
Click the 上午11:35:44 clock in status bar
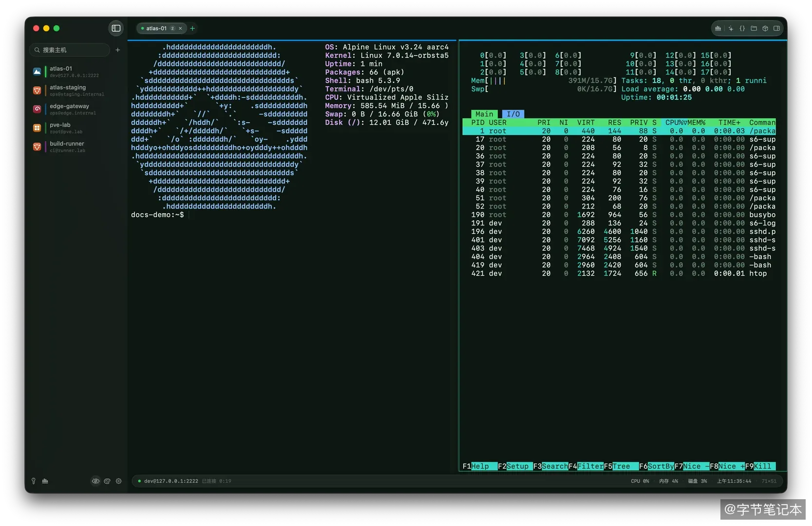coord(734,481)
